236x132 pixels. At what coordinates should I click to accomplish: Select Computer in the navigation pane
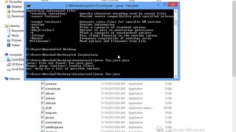tap(15, 55)
